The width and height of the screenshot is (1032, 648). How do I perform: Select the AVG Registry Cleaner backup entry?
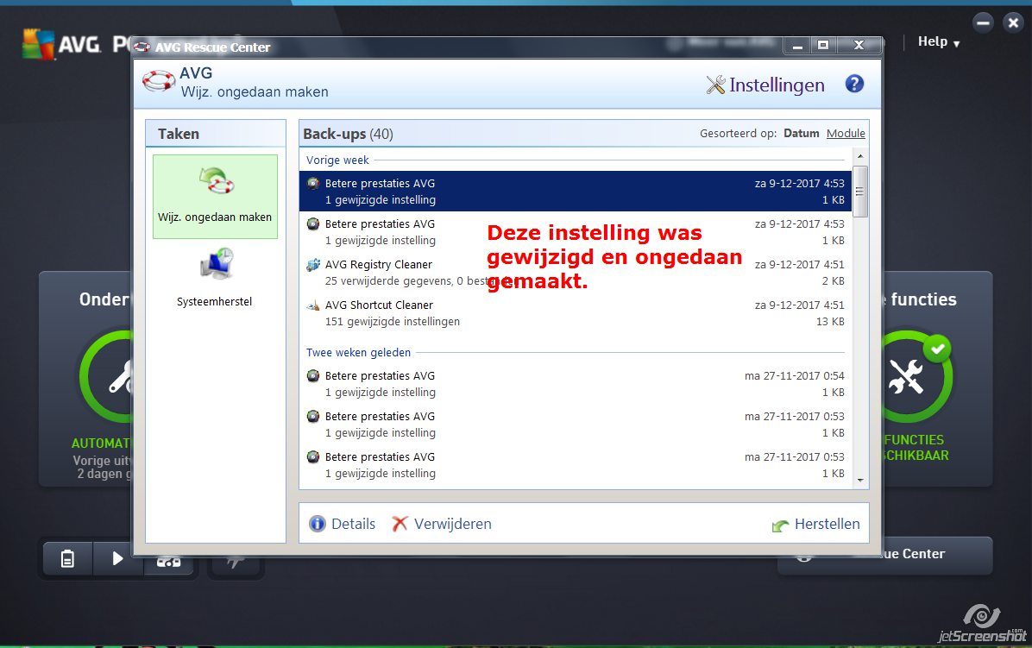coord(576,273)
